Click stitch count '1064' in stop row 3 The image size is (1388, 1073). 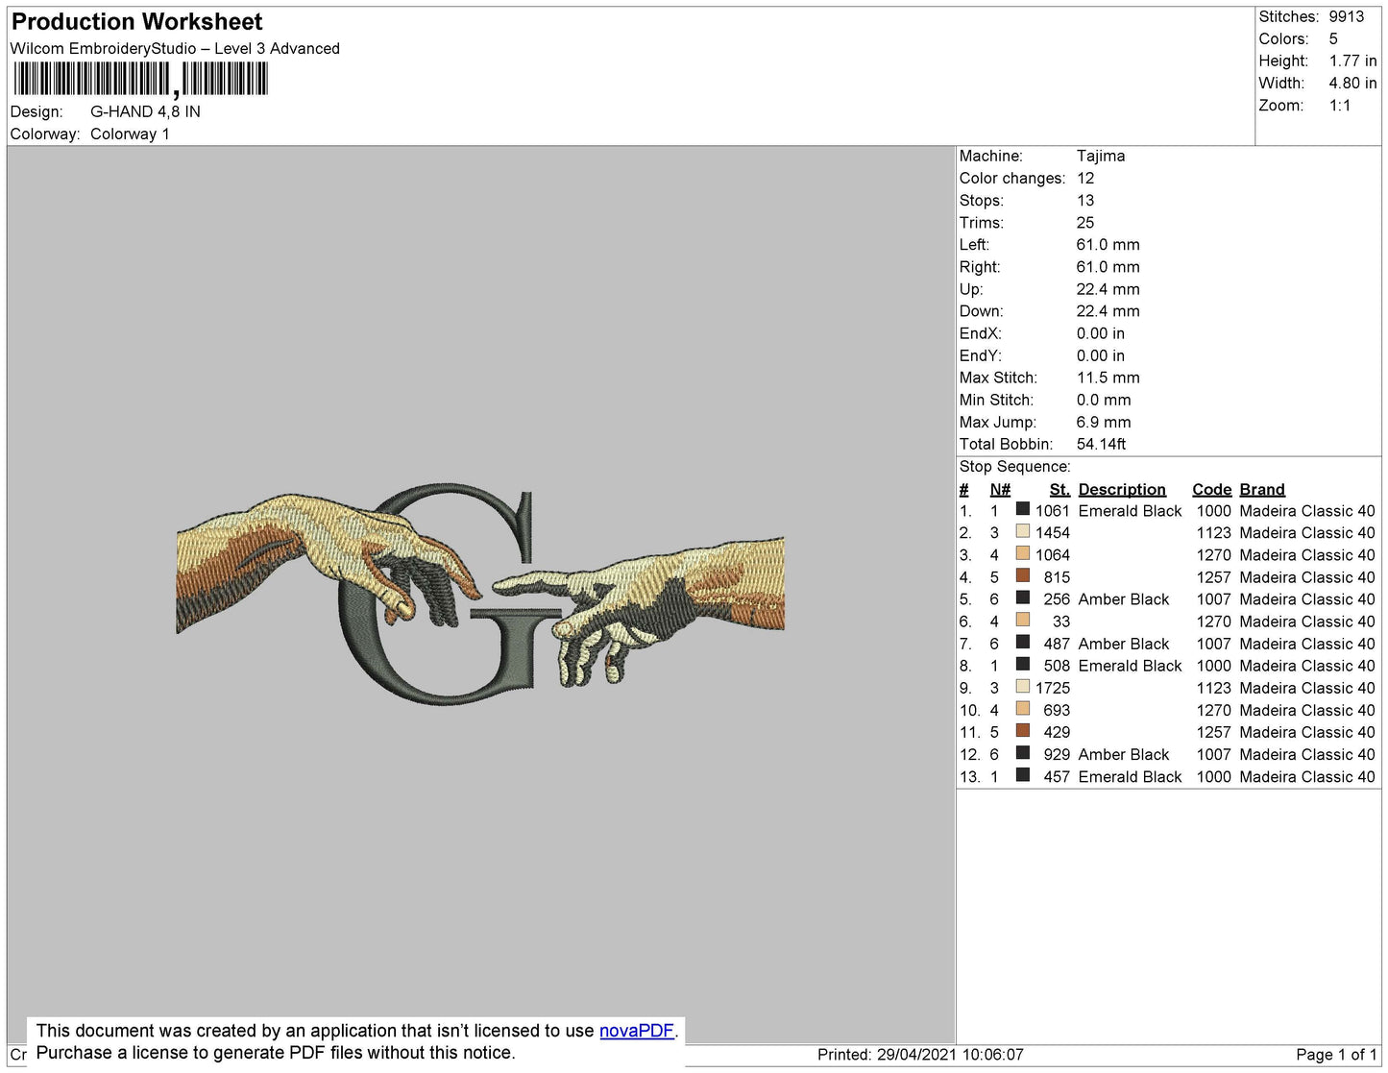point(1053,555)
